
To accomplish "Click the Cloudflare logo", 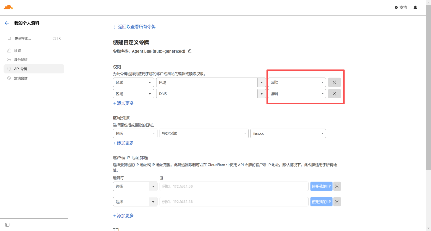I will pos(8,7).
